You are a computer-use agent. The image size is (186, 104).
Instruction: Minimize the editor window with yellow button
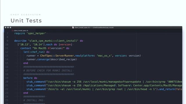pyautogui.click(x=8, y=27)
